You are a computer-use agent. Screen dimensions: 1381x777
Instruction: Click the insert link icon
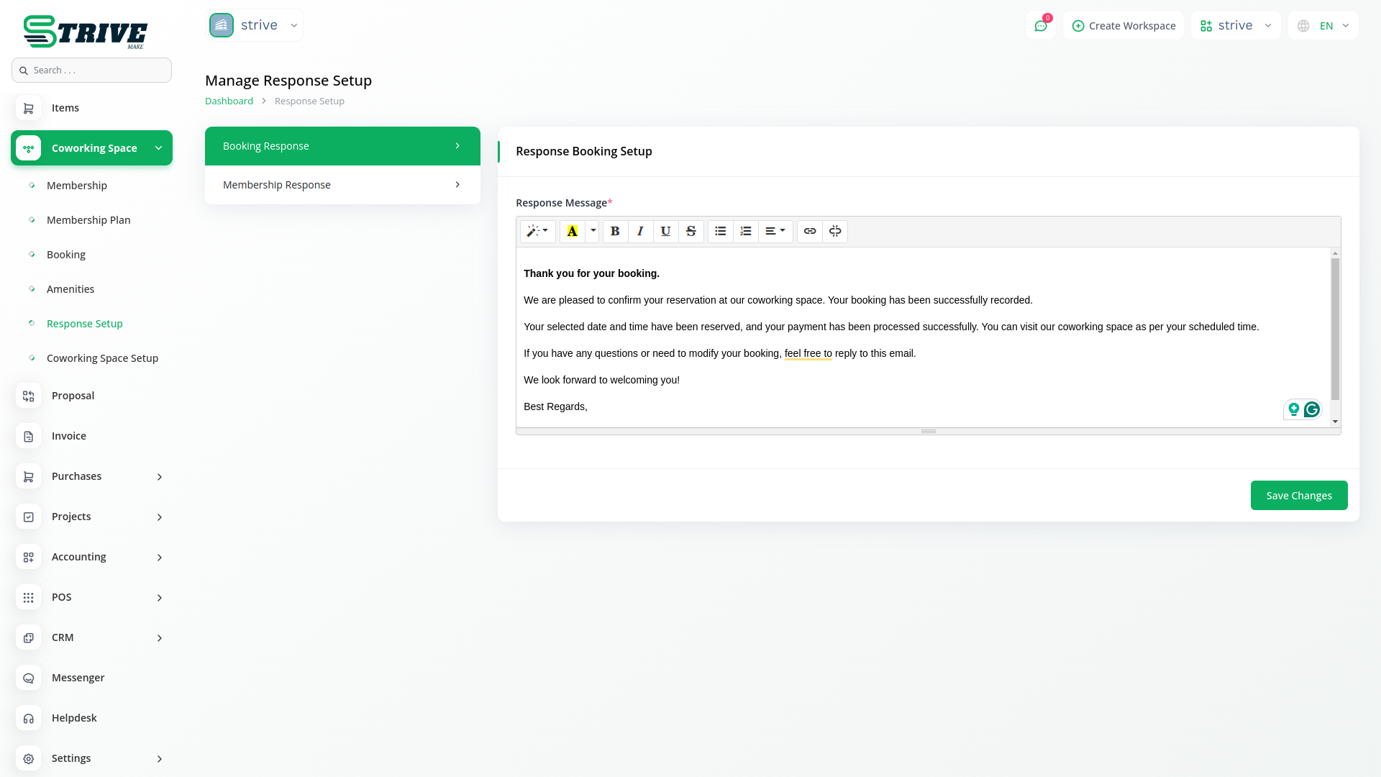click(810, 231)
